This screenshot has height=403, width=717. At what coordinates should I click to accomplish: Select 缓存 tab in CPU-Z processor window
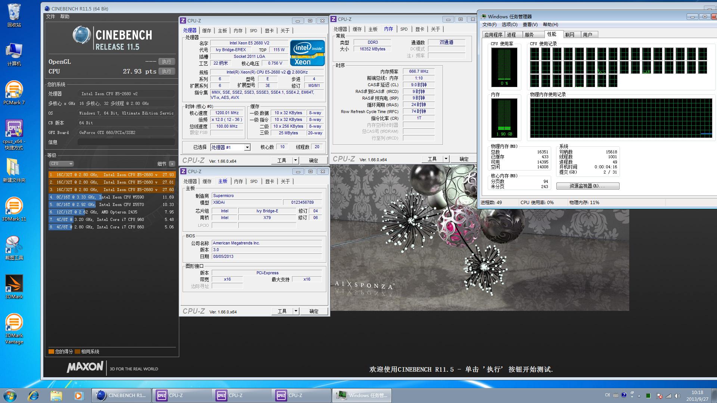207,31
